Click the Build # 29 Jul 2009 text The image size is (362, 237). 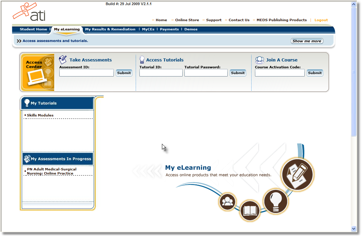coord(129,4)
